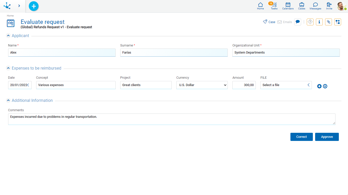The width and height of the screenshot is (348, 195).
Task: Go to Calendars in top navigation
Action: click(x=288, y=6)
